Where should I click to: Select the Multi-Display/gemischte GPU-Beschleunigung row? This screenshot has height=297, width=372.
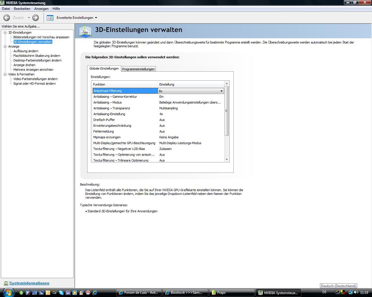tap(158, 143)
